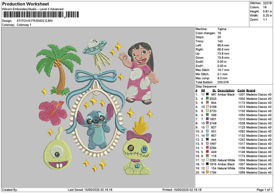Select the light pink swatch in stop row 4
This screenshot has height=193, width=274.
207,107
